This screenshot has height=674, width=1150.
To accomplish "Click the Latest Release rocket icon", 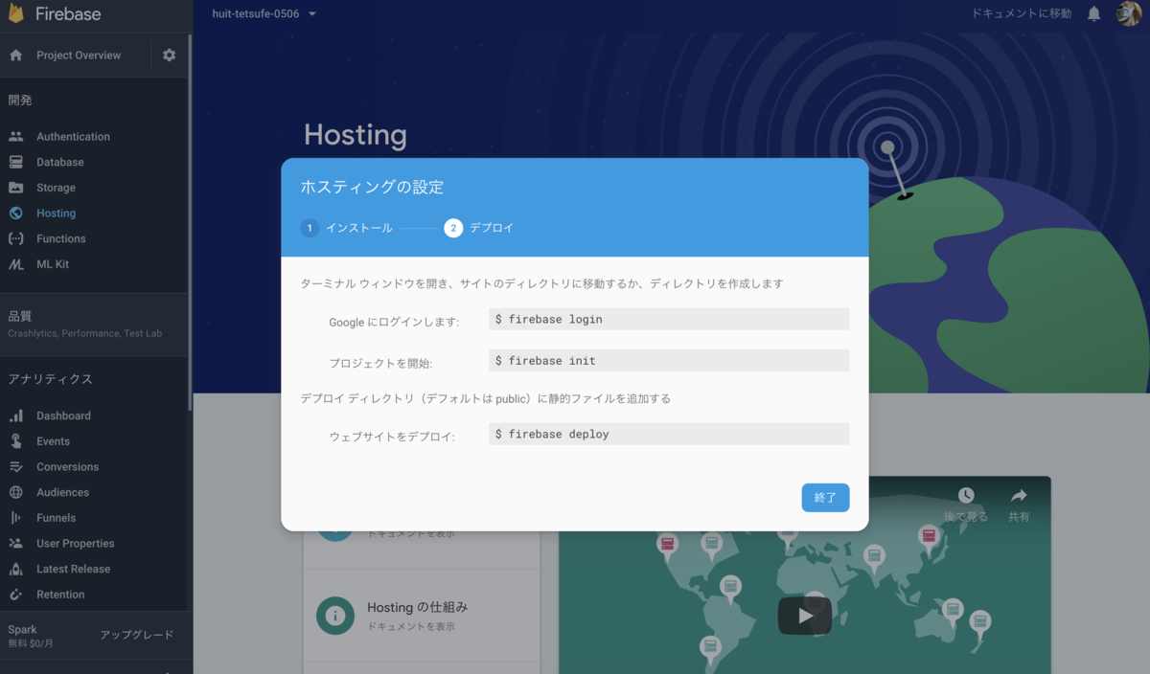I will [x=15, y=569].
